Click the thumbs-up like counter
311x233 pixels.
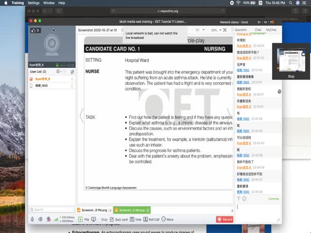(x=35, y=30)
